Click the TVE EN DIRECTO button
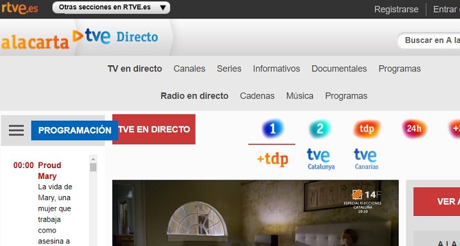The width and height of the screenshot is (460, 246). (154, 129)
